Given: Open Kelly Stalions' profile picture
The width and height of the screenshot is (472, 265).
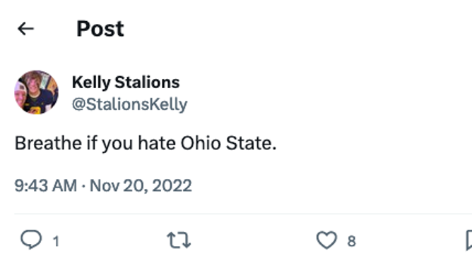Looking at the screenshot, I should coord(37,92).
